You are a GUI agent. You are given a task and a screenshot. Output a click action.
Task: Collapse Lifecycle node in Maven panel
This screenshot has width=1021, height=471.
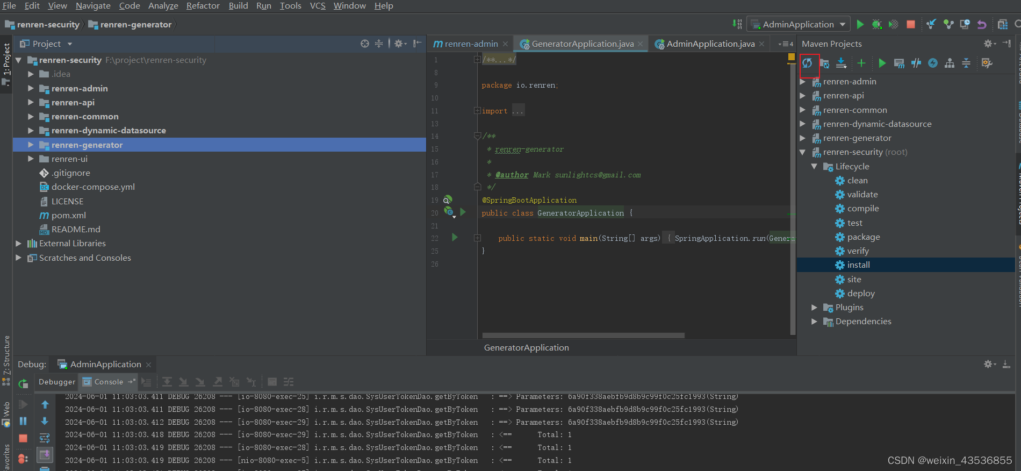click(814, 167)
